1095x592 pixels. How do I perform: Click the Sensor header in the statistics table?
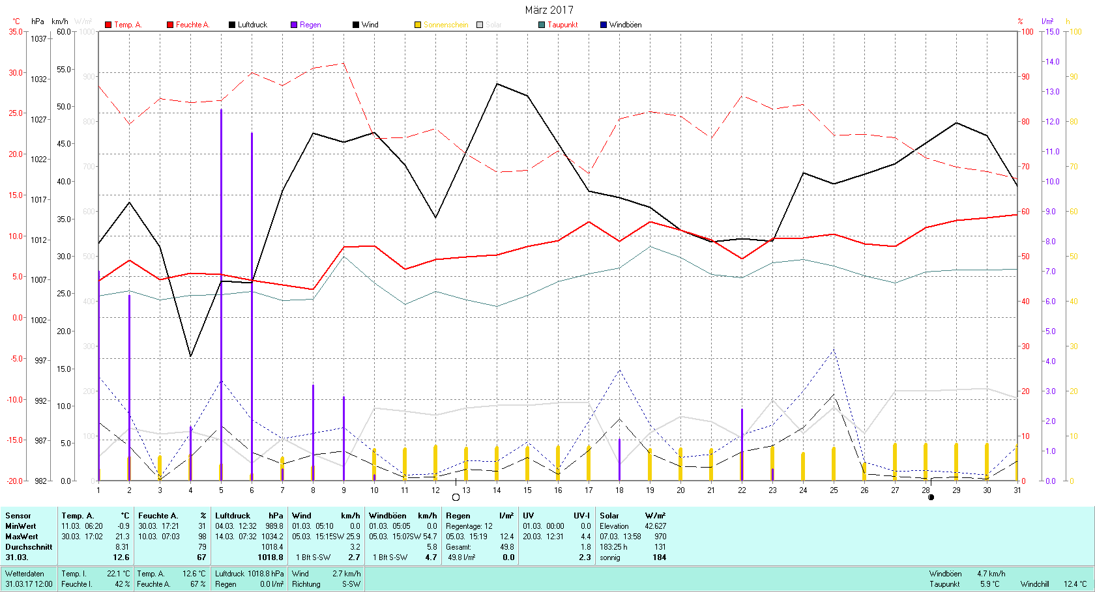pyautogui.click(x=18, y=516)
